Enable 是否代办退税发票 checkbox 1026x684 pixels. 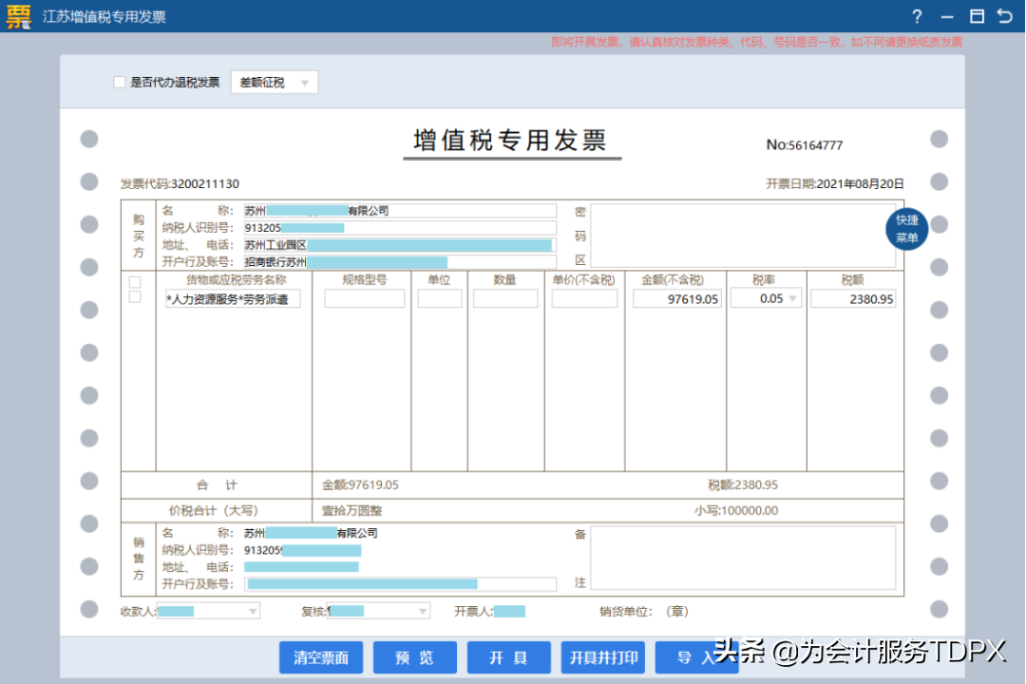pyautogui.click(x=120, y=83)
